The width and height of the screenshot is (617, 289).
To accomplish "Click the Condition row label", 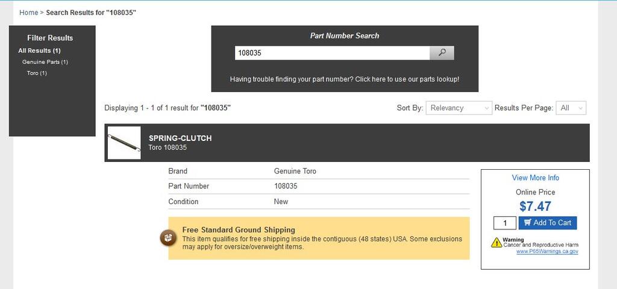I will click(x=183, y=201).
